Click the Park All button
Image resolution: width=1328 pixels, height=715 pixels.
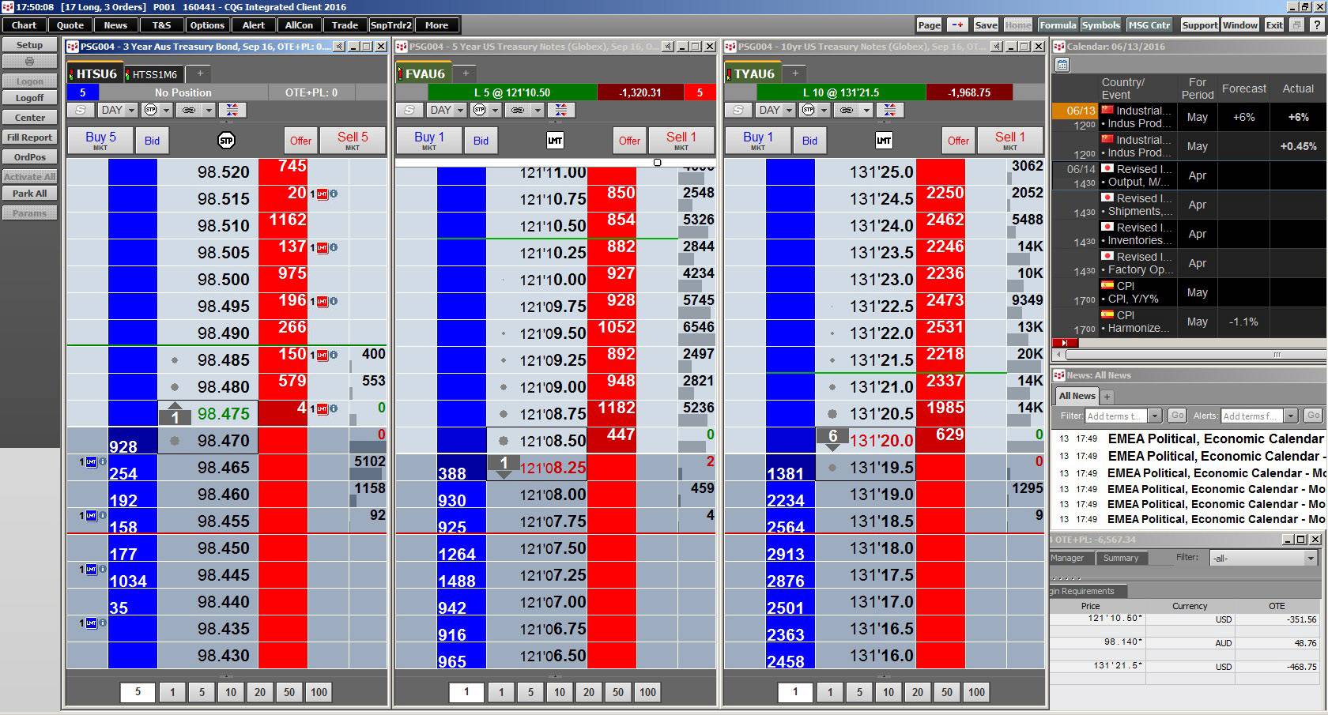coord(29,193)
